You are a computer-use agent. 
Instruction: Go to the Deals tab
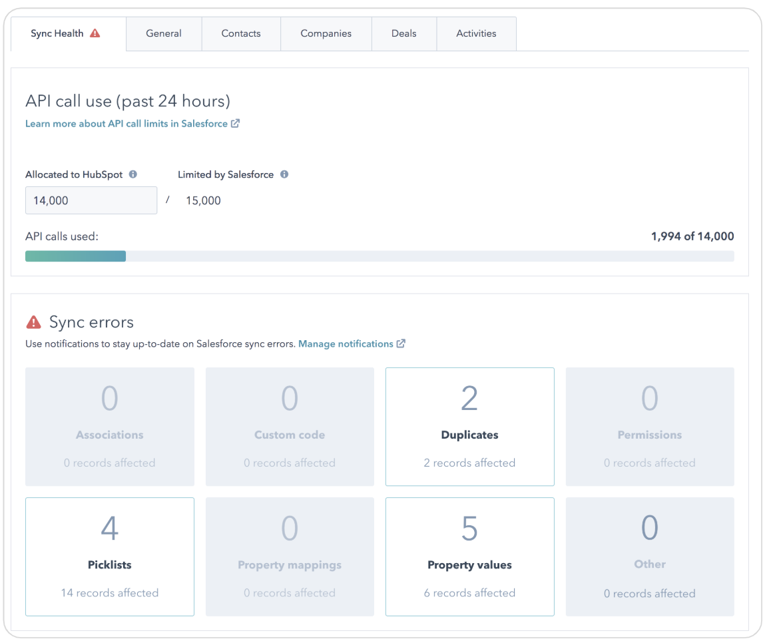click(x=403, y=33)
